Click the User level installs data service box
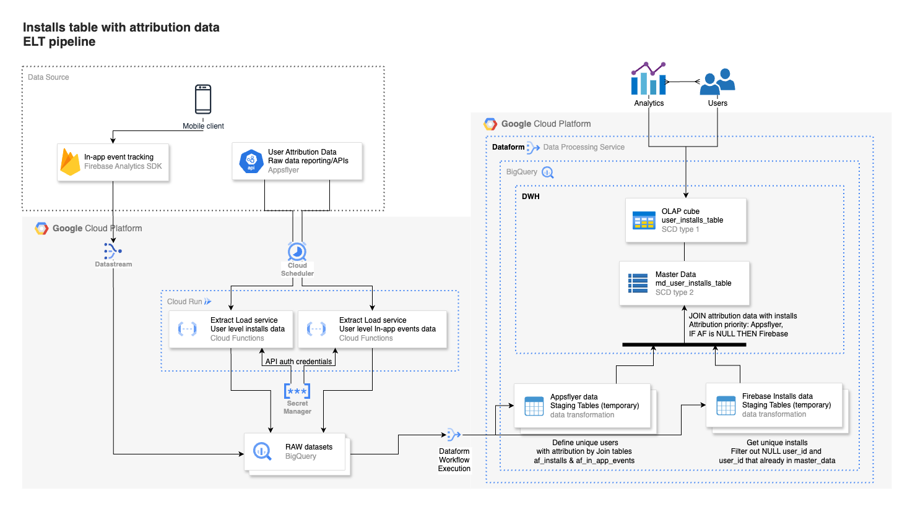 tap(230, 329)
